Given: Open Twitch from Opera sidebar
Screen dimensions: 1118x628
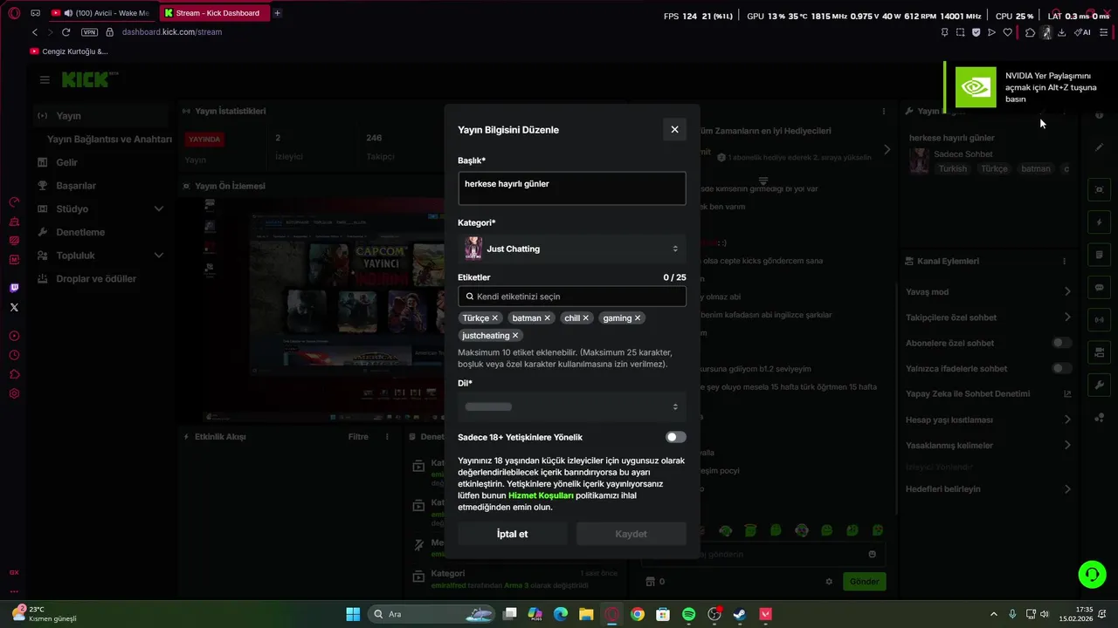Looking at the screenshot, I should click(14, 288).
